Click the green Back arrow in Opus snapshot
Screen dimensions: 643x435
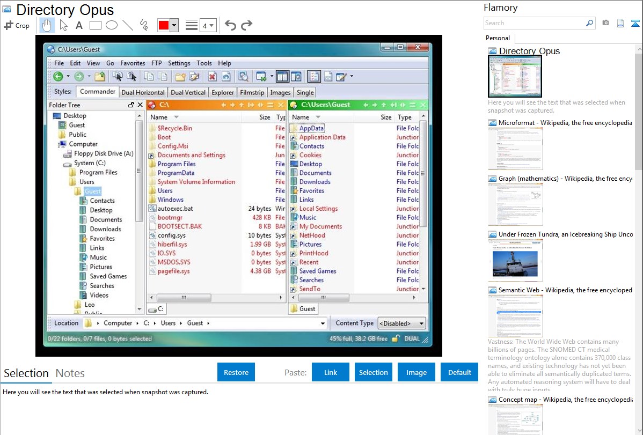[58, 76]
